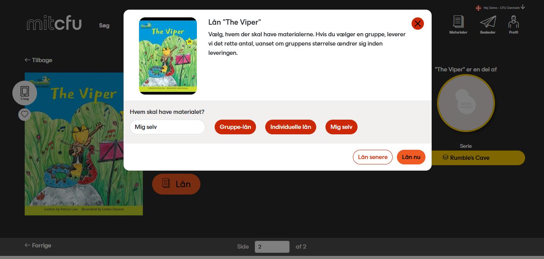
Task: Select the Gruppe-lån option
Action: [235, 127]
